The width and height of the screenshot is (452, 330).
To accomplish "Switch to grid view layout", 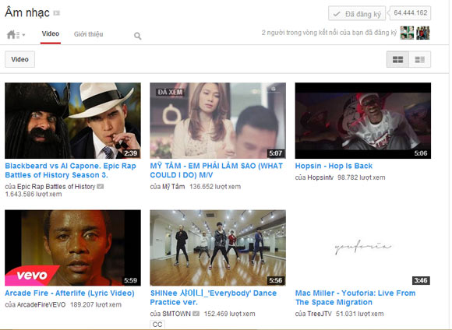I will 397,59.
